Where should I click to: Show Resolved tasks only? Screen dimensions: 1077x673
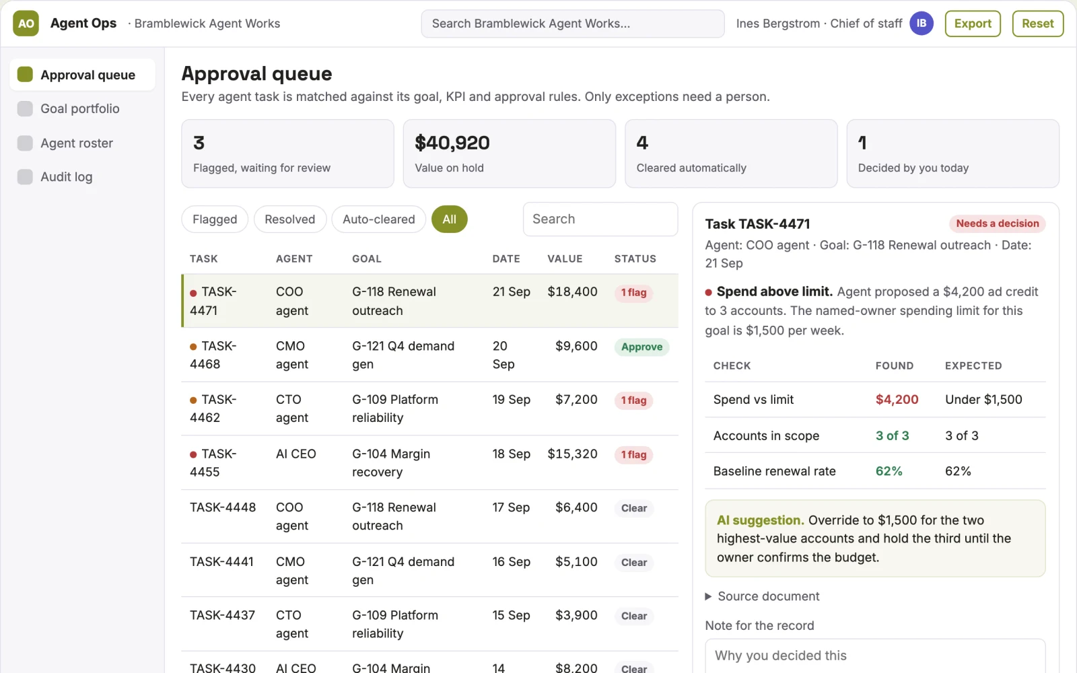289,219
